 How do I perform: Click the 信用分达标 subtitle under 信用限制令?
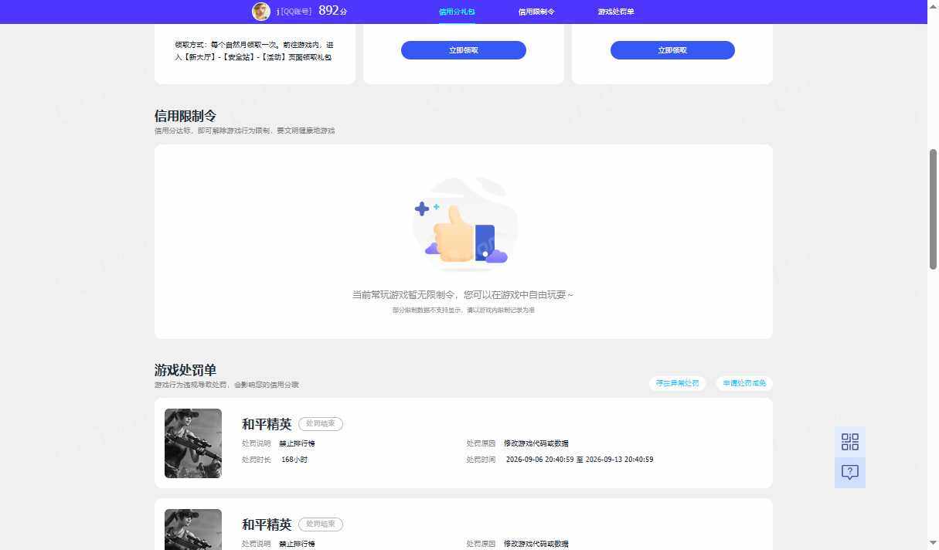245,131
